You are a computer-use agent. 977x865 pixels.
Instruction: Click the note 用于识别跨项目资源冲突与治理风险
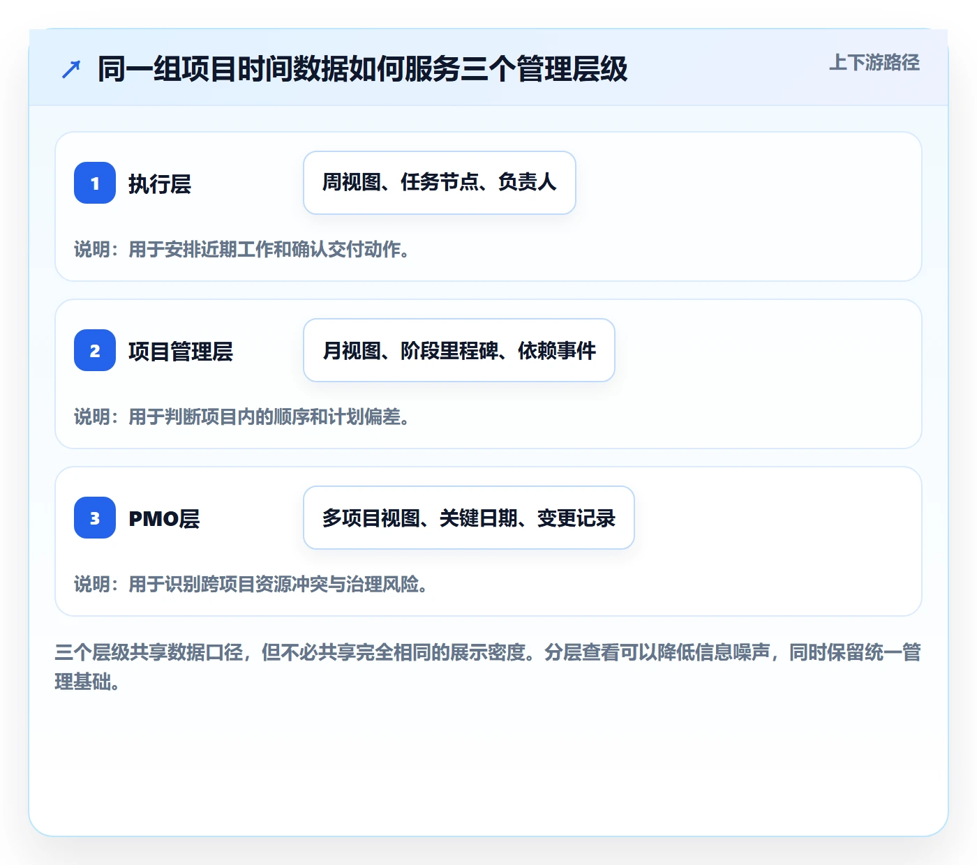click(x=251, y=585)
